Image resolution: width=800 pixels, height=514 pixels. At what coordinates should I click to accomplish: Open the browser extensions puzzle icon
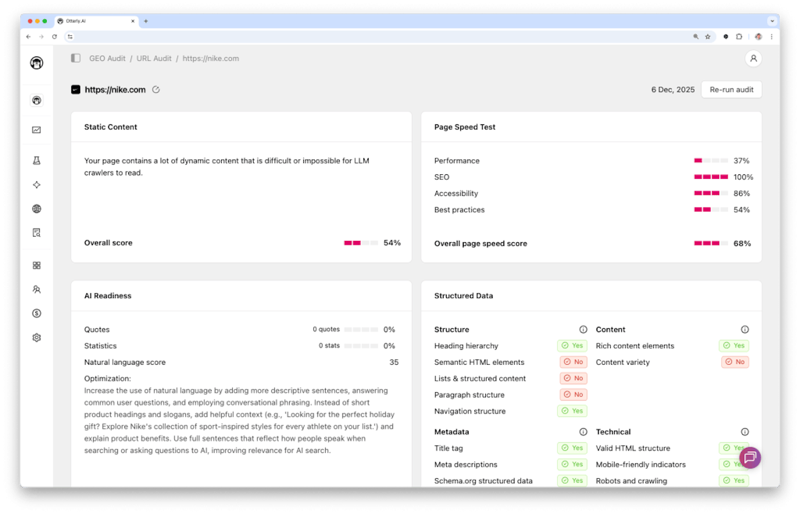(738, 37)
